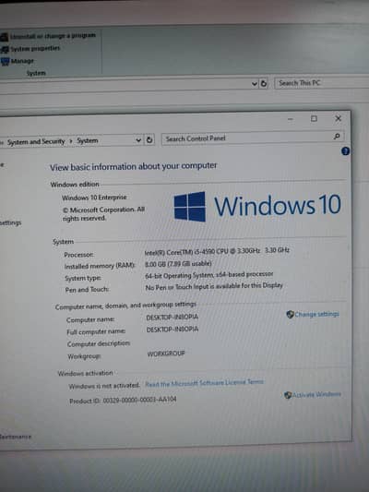Expand This PC address bar dropdown arrow

pyautogui.click(x=255, y=84)
